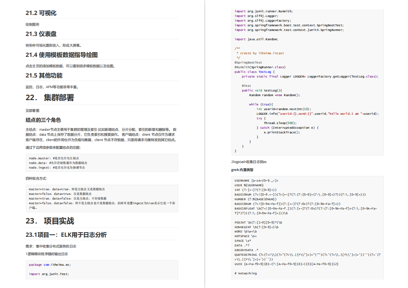Click the text "见部署图"
Screen dimensions: 408x288
(x=33, y=110)
